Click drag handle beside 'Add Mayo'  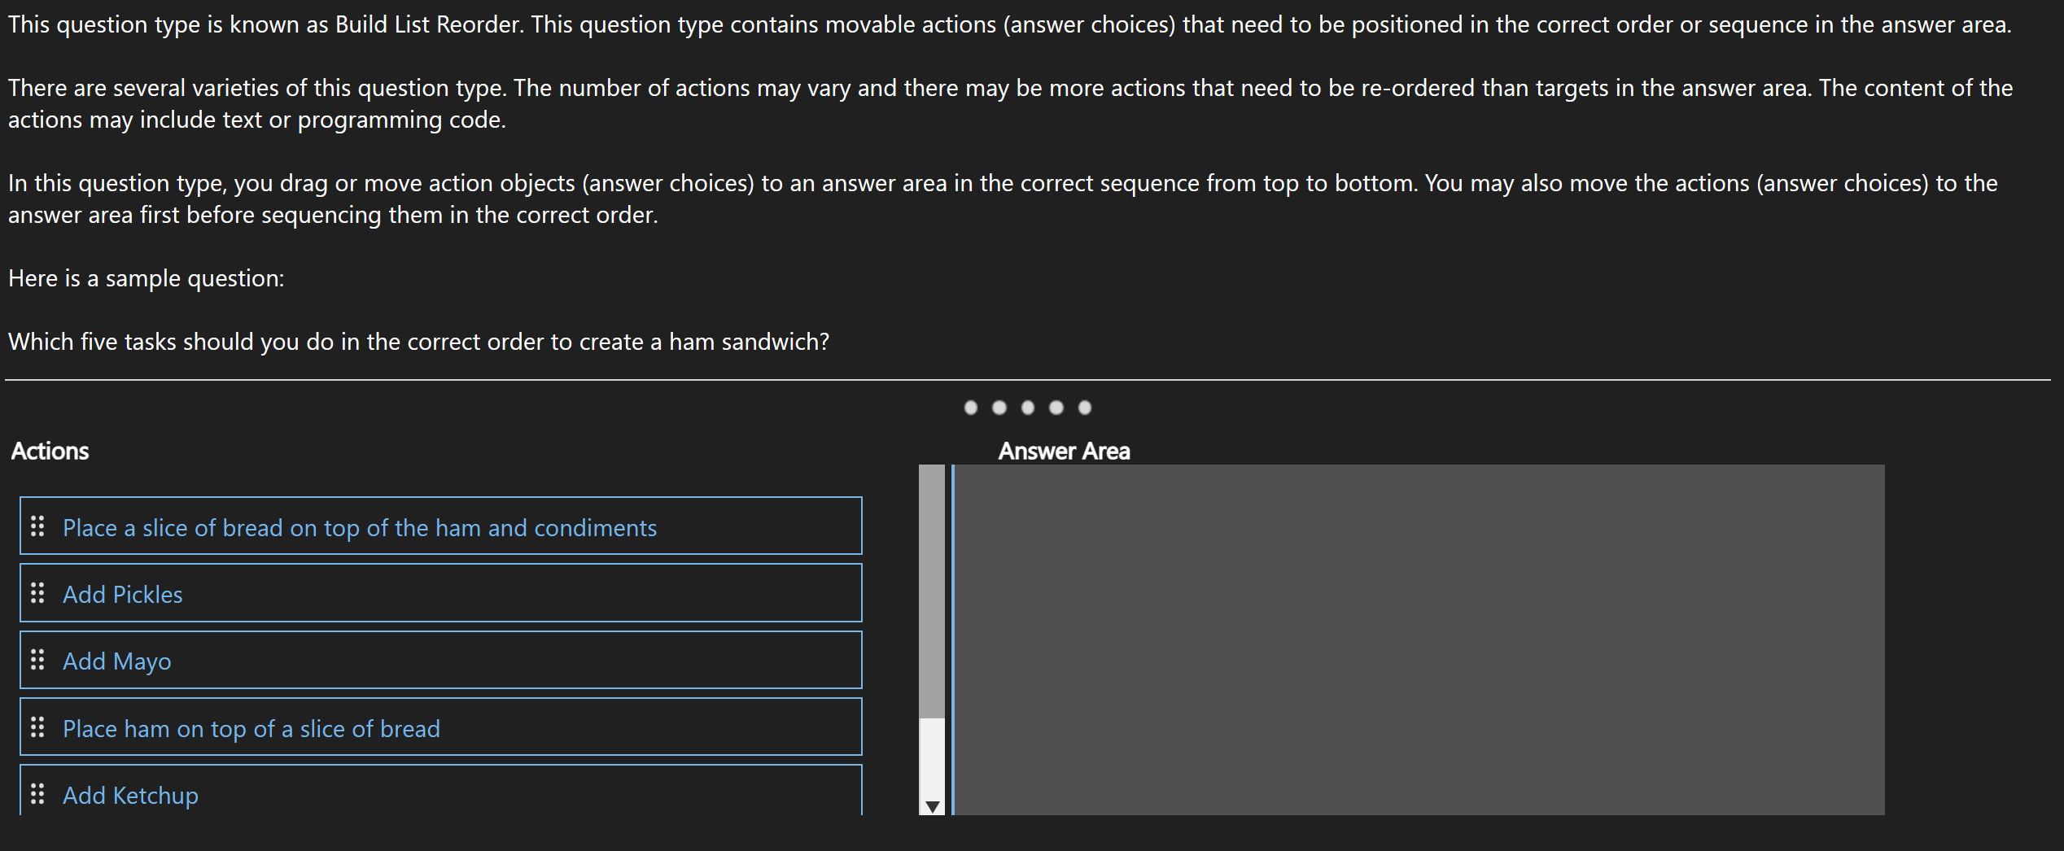(x=37, y=660)
